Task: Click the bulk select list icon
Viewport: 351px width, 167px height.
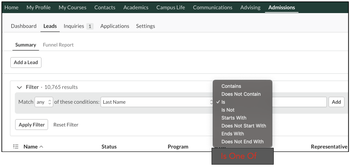Action: pos(16,146)
